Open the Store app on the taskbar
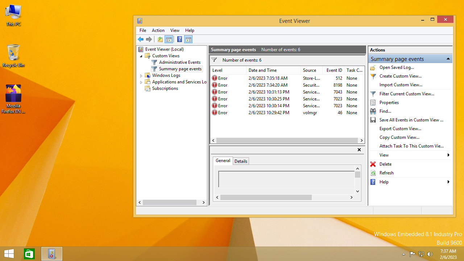This screenshot has width=464, height=261. (x=29, y=254)
